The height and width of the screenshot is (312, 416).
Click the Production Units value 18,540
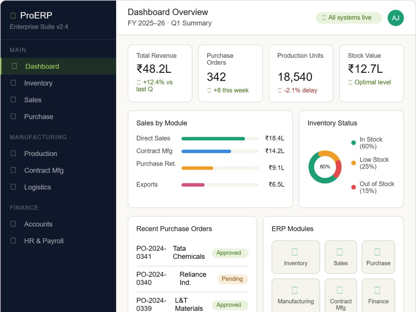295,77
